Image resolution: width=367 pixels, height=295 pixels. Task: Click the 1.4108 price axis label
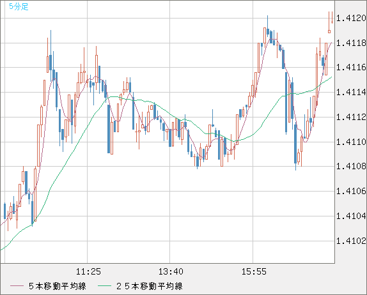[351, 167]
